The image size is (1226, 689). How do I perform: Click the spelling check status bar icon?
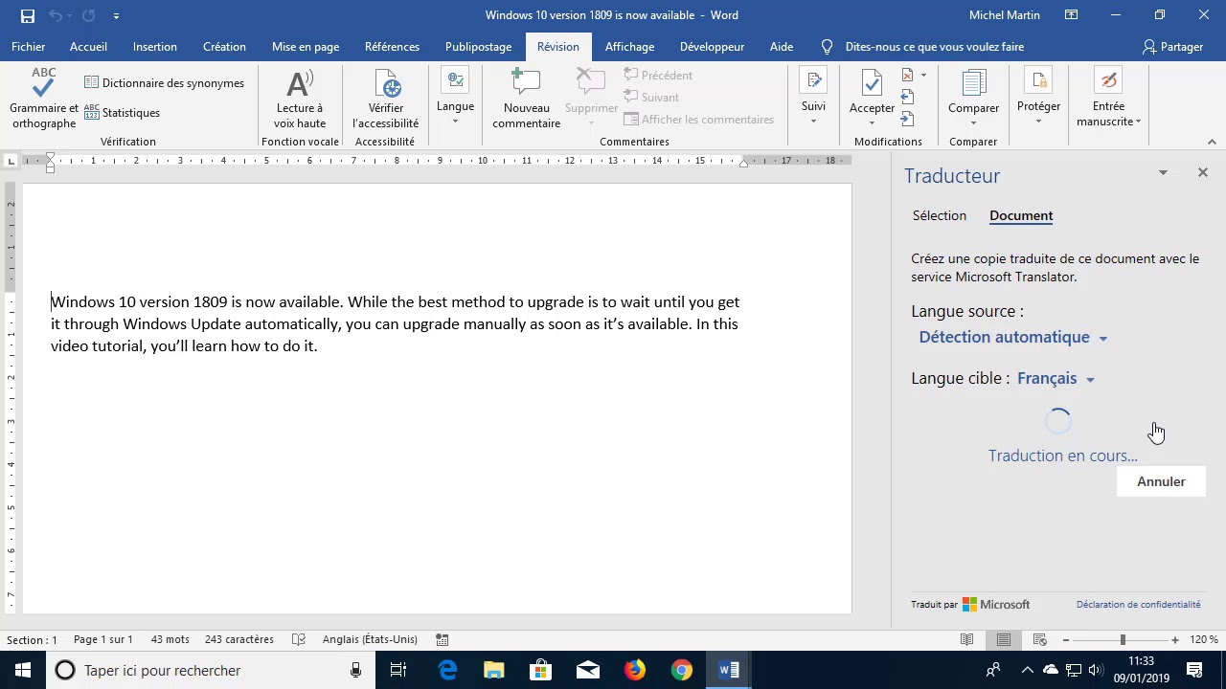[299, 639]
